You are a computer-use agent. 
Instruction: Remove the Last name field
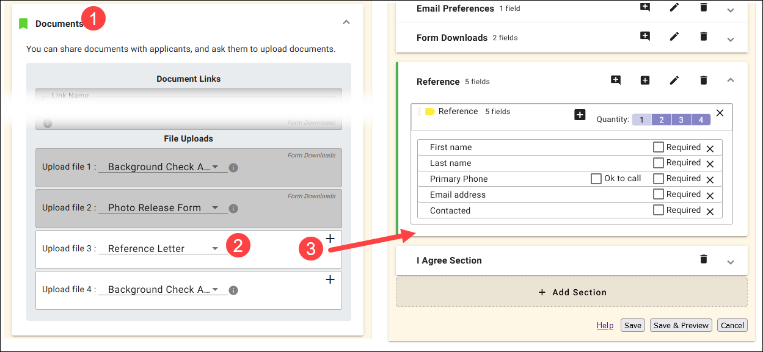click(x=710, y=164)
